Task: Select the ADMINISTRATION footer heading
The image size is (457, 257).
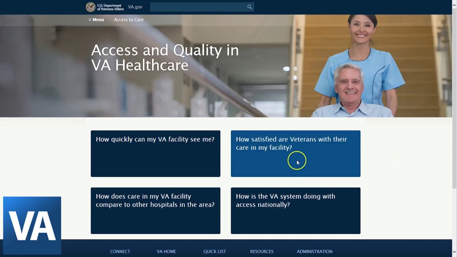Action: (x=315, y=251)
